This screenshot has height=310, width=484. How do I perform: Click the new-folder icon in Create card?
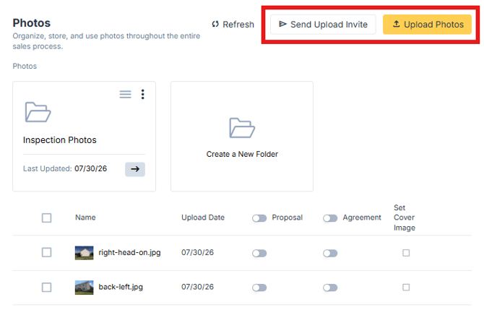(242, 128)
